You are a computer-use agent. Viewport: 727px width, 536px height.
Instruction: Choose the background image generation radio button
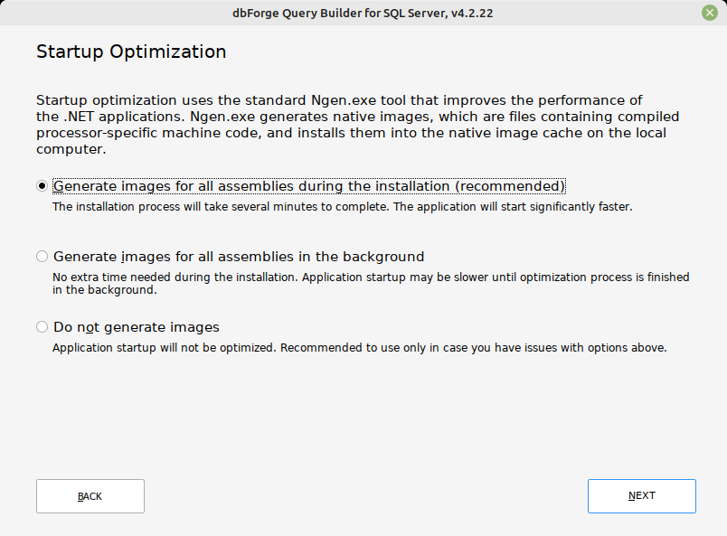pos(42,257)
